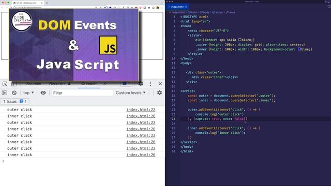Click the 'const outer' declaration on line 18
This screenshot has width=331, height=186.
[198, 96]
